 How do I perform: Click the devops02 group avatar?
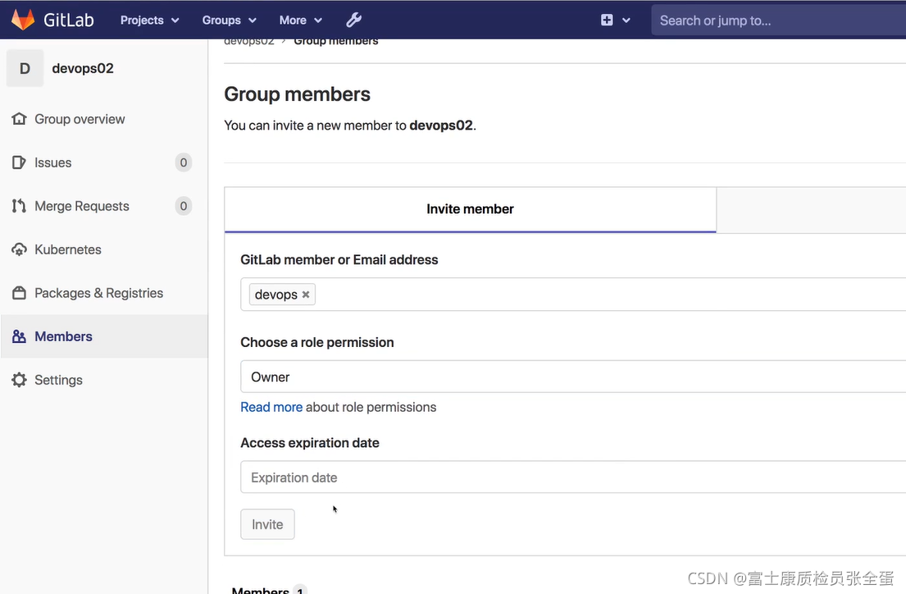pyautogui.click(x=25, y=67)
